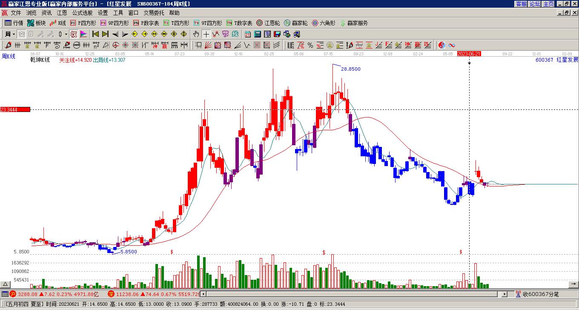
Task: Open the 文件 menu
Action: tap(16, 13)
